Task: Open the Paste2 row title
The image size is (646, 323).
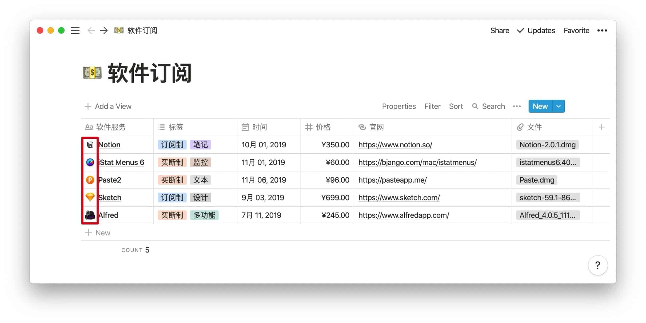Action: point(110,180)
